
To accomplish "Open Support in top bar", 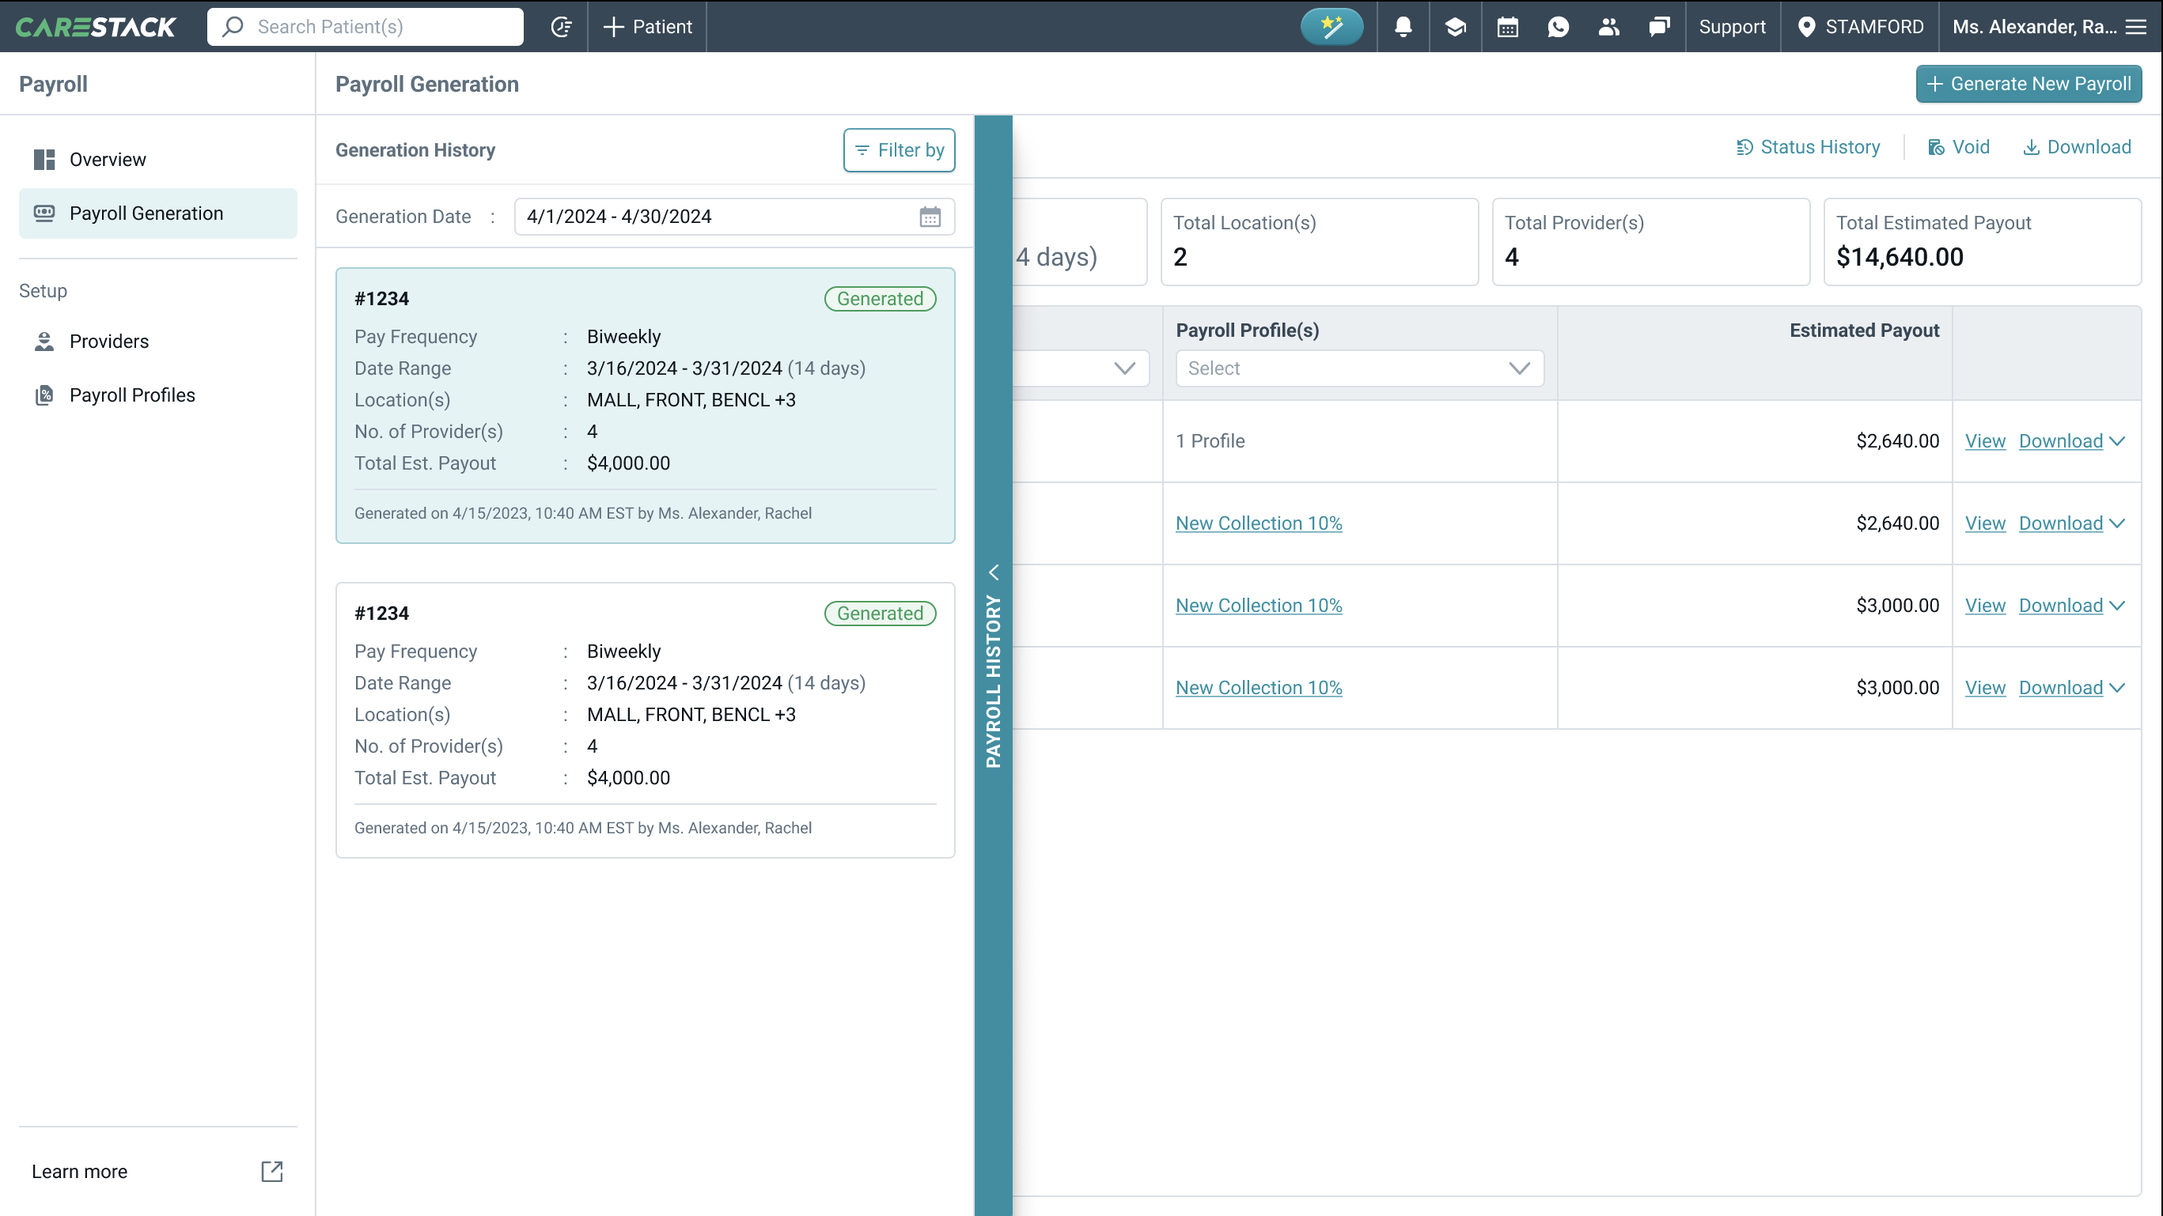I will tap(1733, 27).
